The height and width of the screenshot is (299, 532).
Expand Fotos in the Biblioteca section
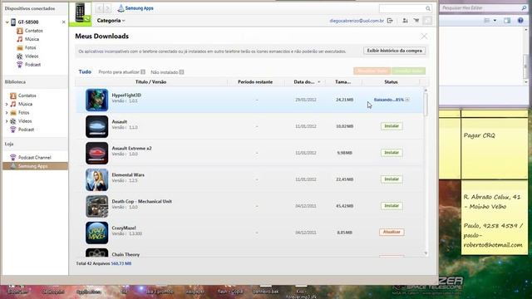(x=7, y=113)
